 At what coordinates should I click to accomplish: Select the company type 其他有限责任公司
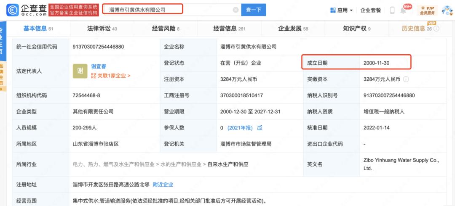[x=93, y=111]
